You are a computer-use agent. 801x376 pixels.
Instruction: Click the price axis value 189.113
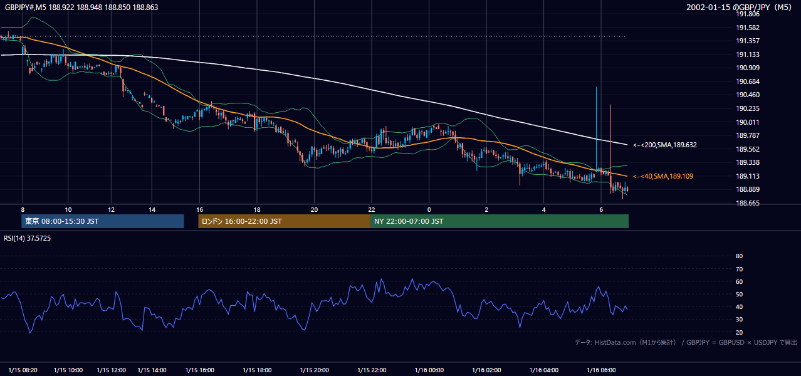pos(747,176)
